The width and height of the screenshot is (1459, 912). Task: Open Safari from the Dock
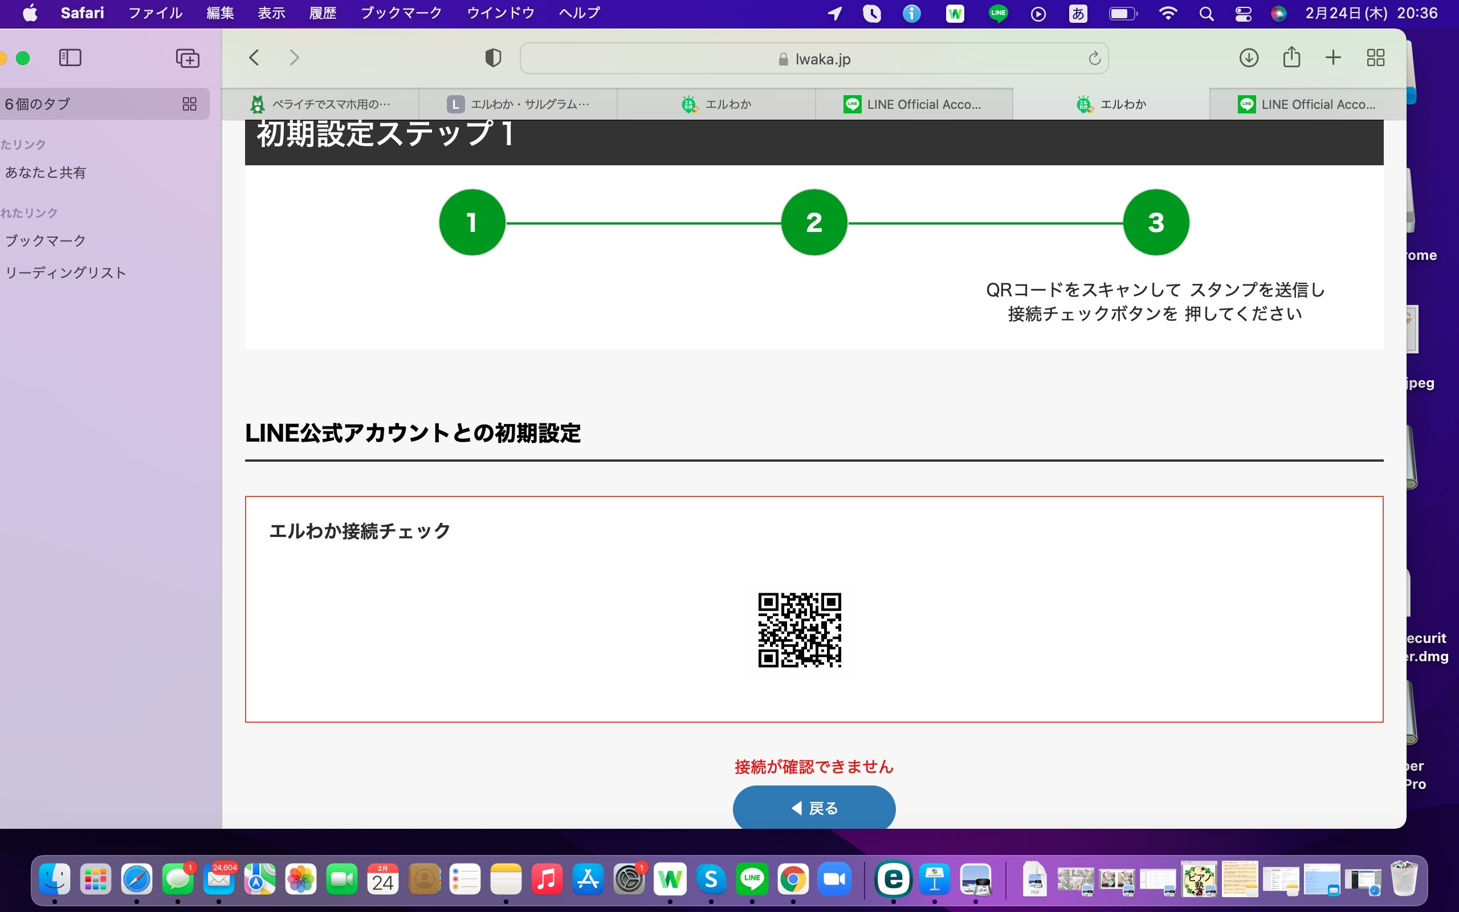[137, 880]
